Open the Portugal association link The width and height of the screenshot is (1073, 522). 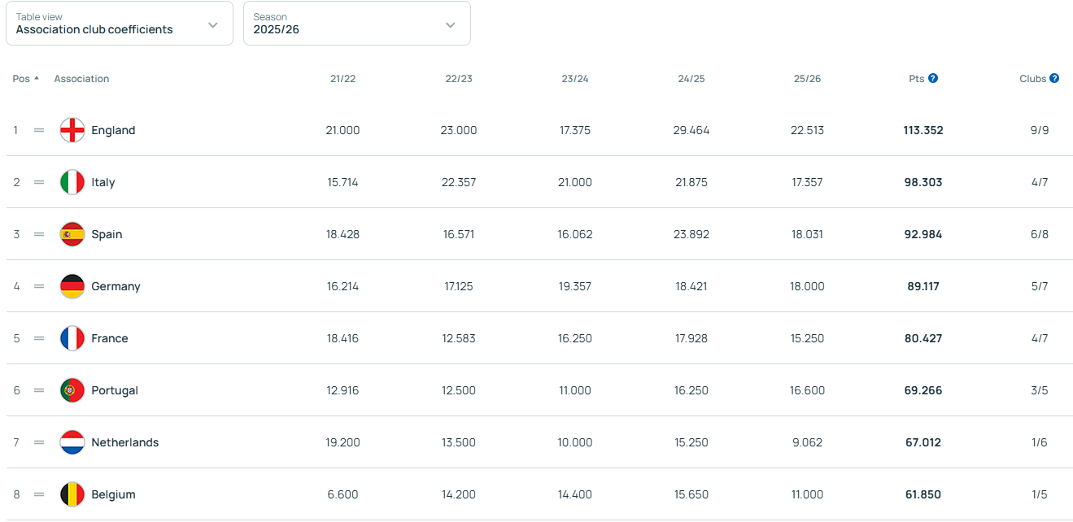(x=115, y=390)
